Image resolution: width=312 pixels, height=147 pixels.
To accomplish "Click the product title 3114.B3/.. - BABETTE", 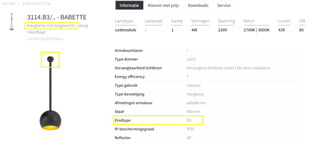I will 57,17.
